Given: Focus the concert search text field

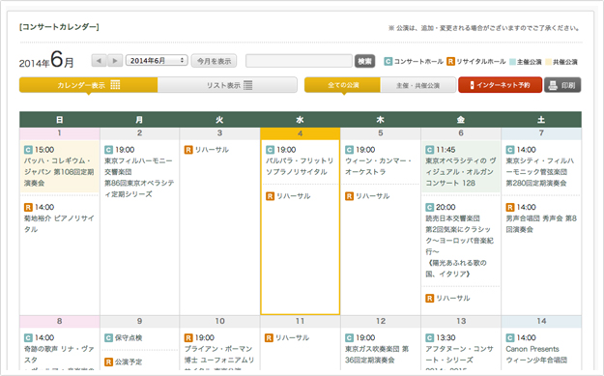Looking at the screenshot, I should click(x=299, y=61).
